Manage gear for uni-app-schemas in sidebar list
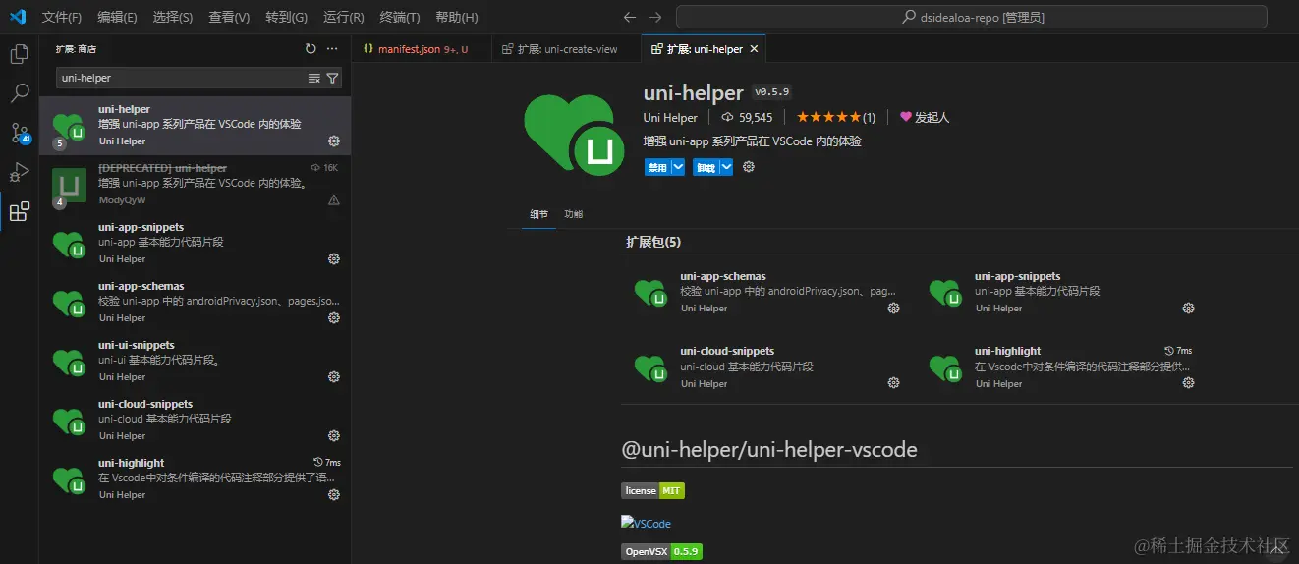This screenshot has height=564, width=1299. (x=334, y=318)
